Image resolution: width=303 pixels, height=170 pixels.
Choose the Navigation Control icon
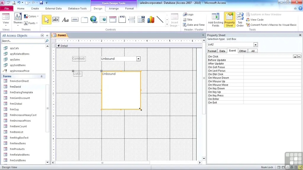(x=113, y=20)
